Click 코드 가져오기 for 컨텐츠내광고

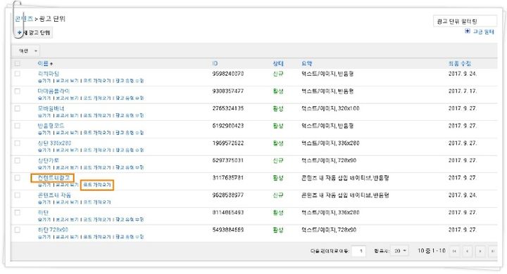(97, 185)
